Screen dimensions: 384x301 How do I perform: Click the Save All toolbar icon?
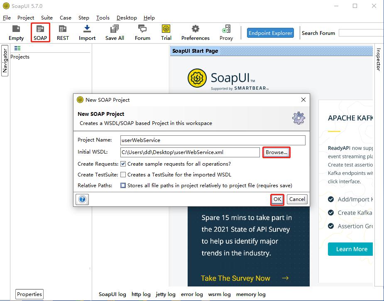pos(115,33)
